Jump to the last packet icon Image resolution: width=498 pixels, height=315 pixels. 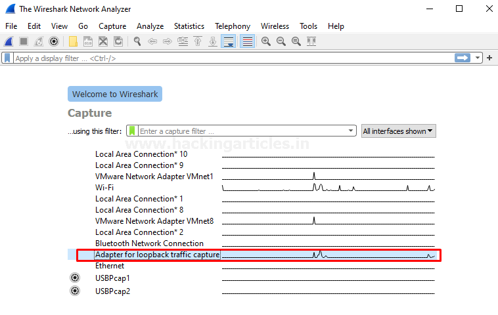[x=213, y=41]
